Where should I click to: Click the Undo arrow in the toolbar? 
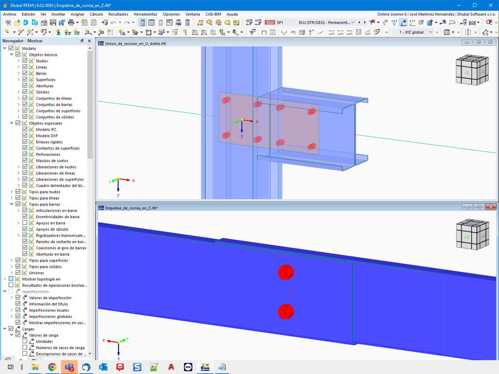[114, 22]
